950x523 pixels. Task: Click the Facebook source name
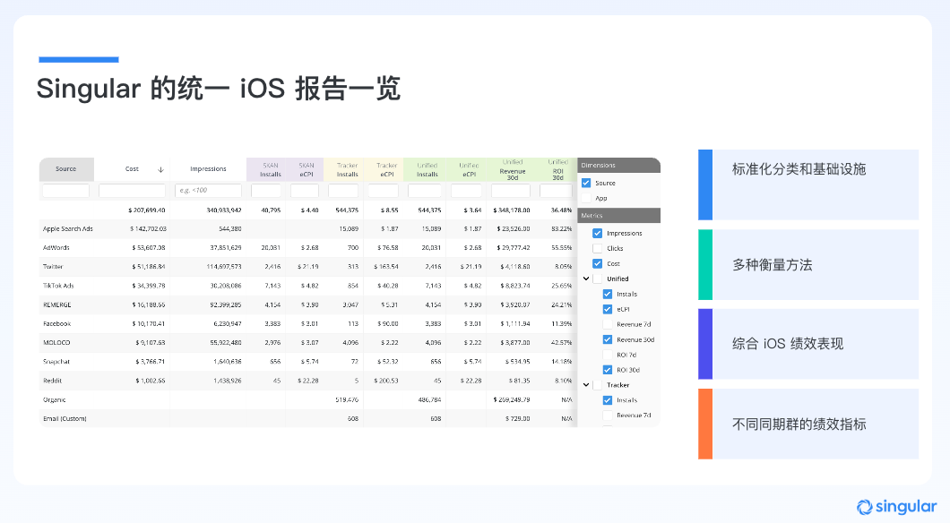[57, 324]
